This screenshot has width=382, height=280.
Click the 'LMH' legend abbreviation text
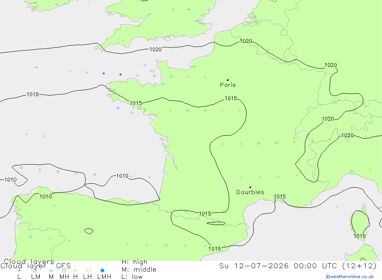[x=104, y=277]
